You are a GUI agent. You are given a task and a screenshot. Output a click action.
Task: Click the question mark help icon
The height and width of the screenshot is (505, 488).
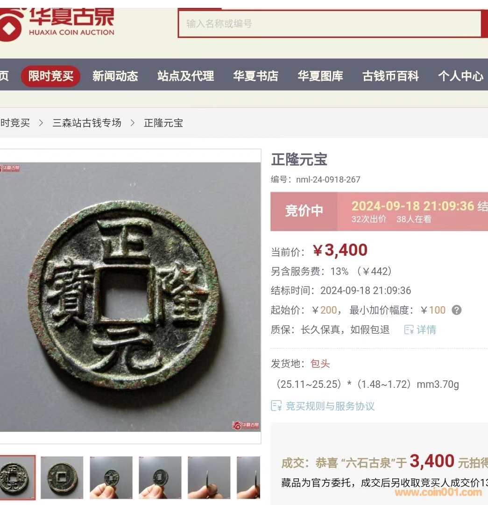[456, 310]
